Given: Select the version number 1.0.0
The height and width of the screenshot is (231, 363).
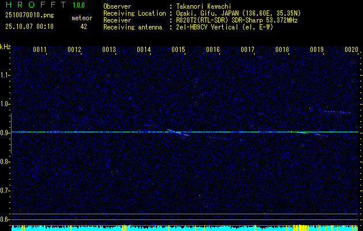Looking at the screenshot, I should click(x=78, y=5).
